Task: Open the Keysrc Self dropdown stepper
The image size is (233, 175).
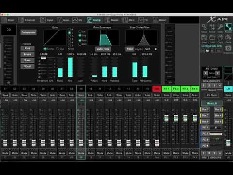Action: [x=156, y=49]
